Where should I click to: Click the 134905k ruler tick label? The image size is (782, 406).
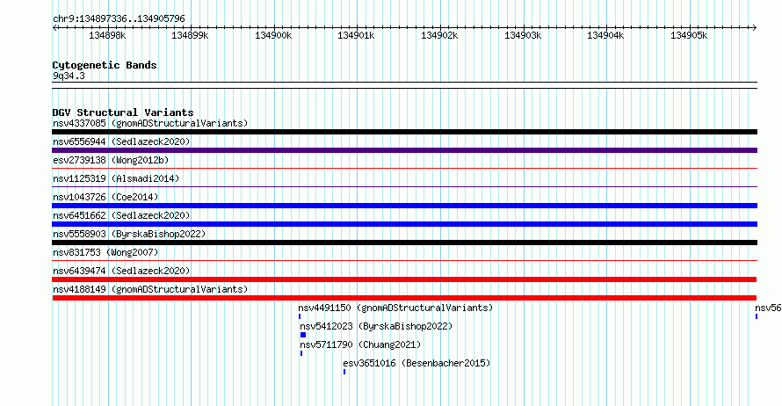(x=689, y=36)
